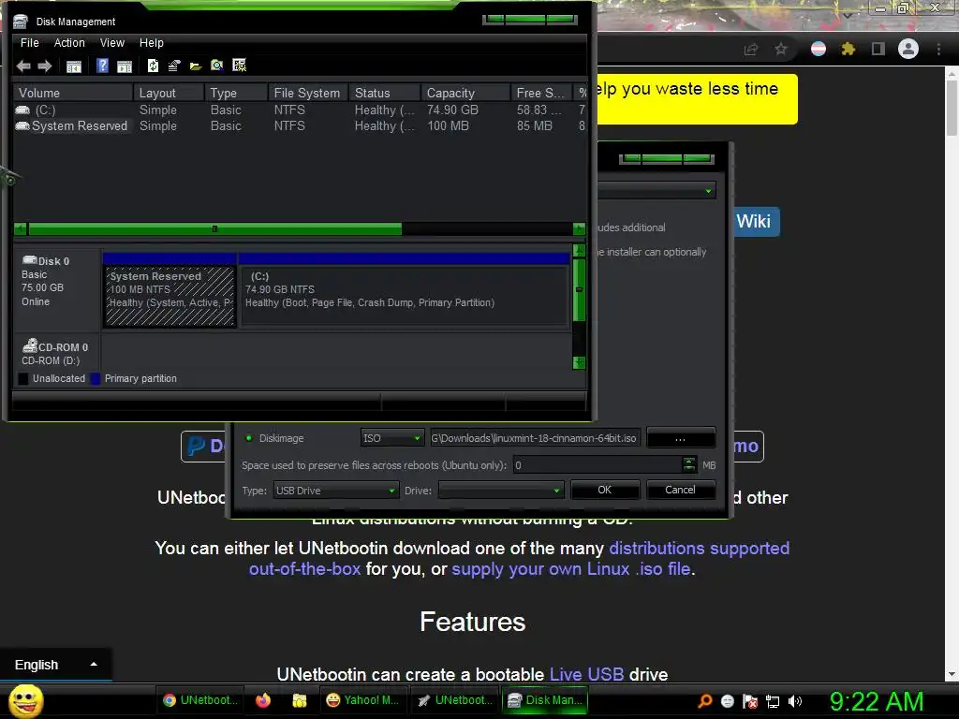959x719 pixels.
Task: Follow the 'supply your own Linux .iso file' link
Action: point(570,569)
